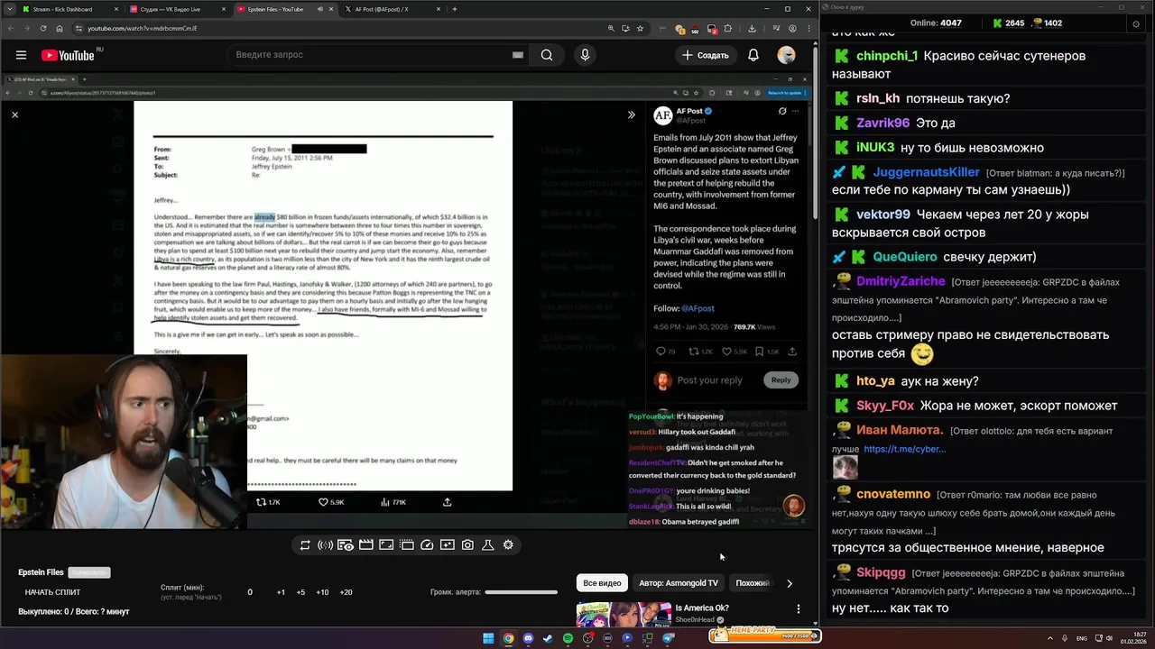Click the flask experiment icon in the player toolbar
Screen dimensions: 1155x649
click(488, 545)
